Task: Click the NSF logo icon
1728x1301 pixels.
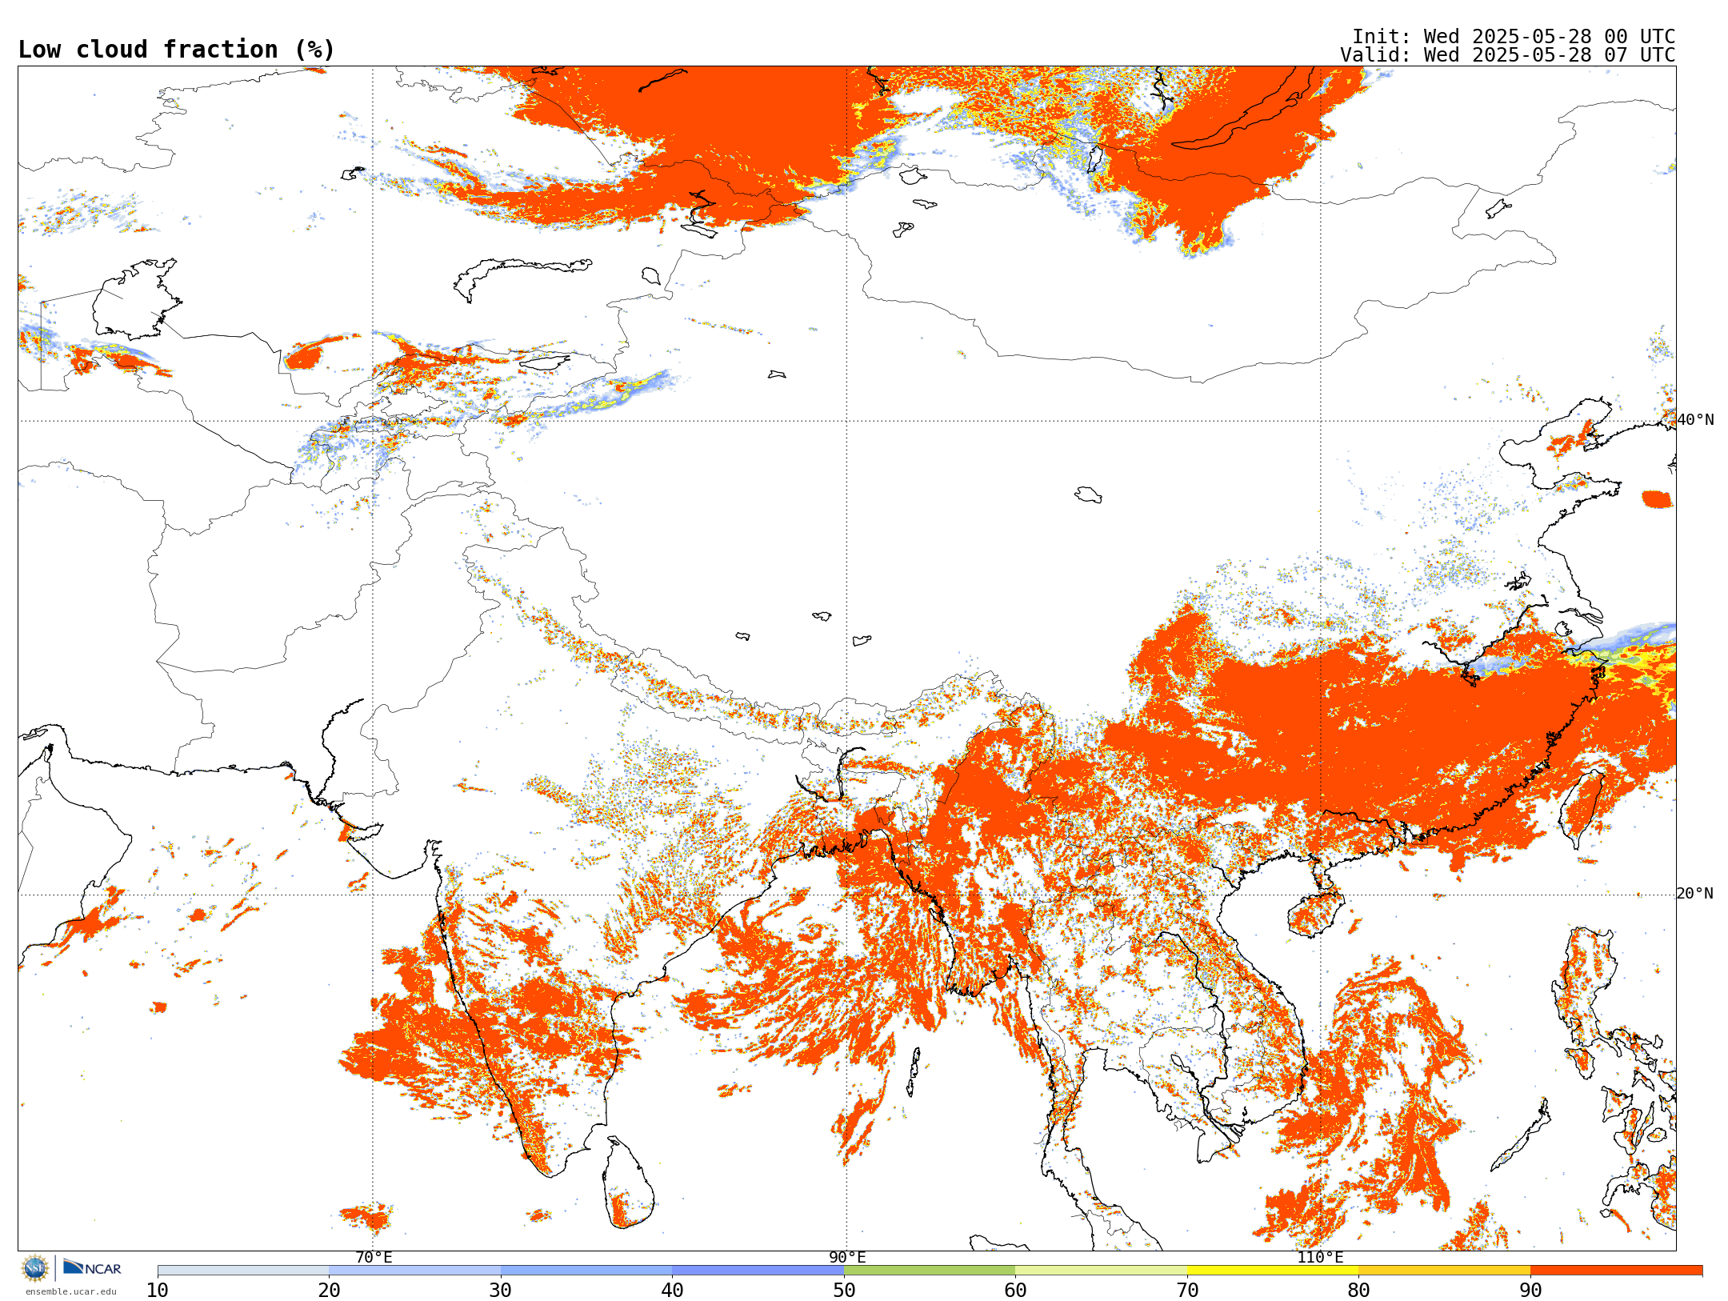Action: pyautogui.click(x=35, y=1268)
